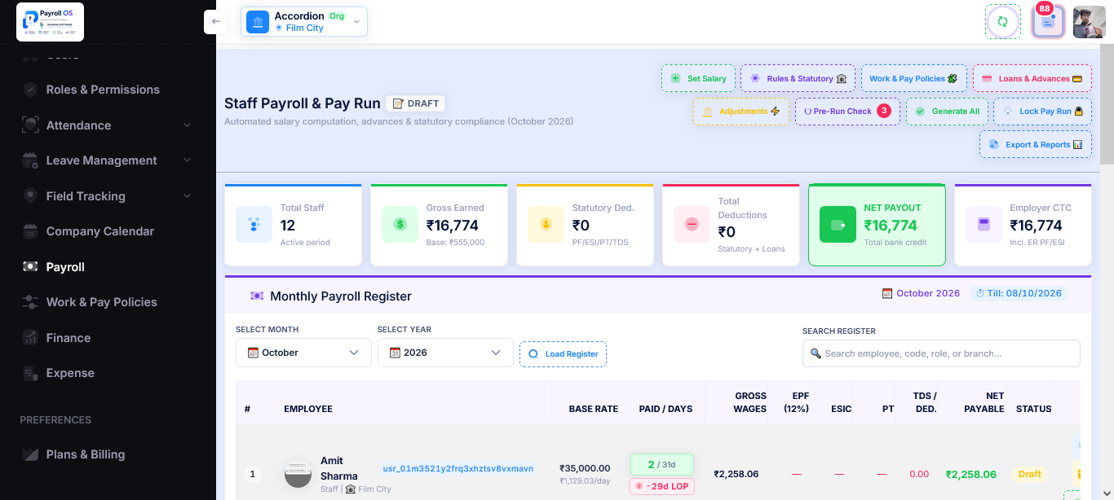Viewport: 1114px width, 500px height.
Task: Click the Till: 08/10/2026 badge
Action: 1019,293
